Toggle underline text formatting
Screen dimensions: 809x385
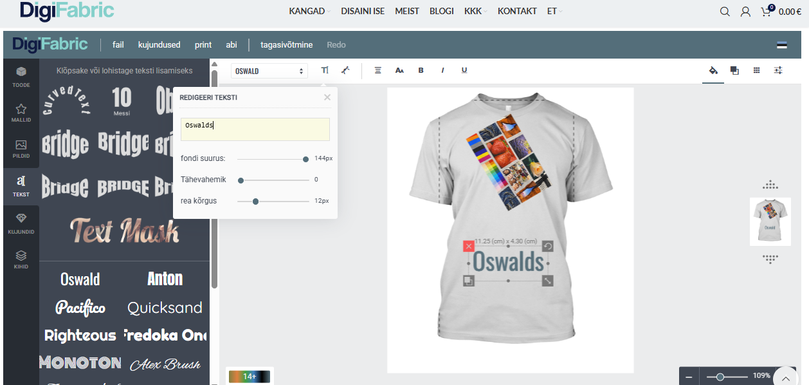(x=464, y=70)
